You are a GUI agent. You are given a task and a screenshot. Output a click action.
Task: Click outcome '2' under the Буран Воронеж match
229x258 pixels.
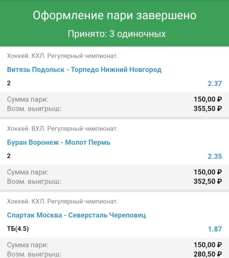pos(9,156)
